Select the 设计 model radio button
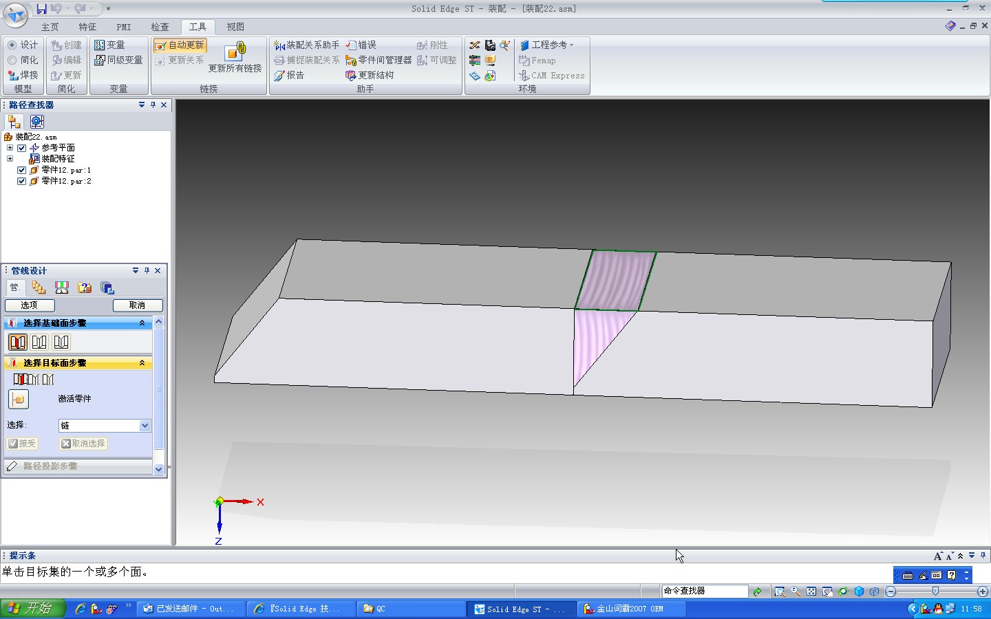Image resolution: width=991 pixels, height=619 pixels. 23,45
